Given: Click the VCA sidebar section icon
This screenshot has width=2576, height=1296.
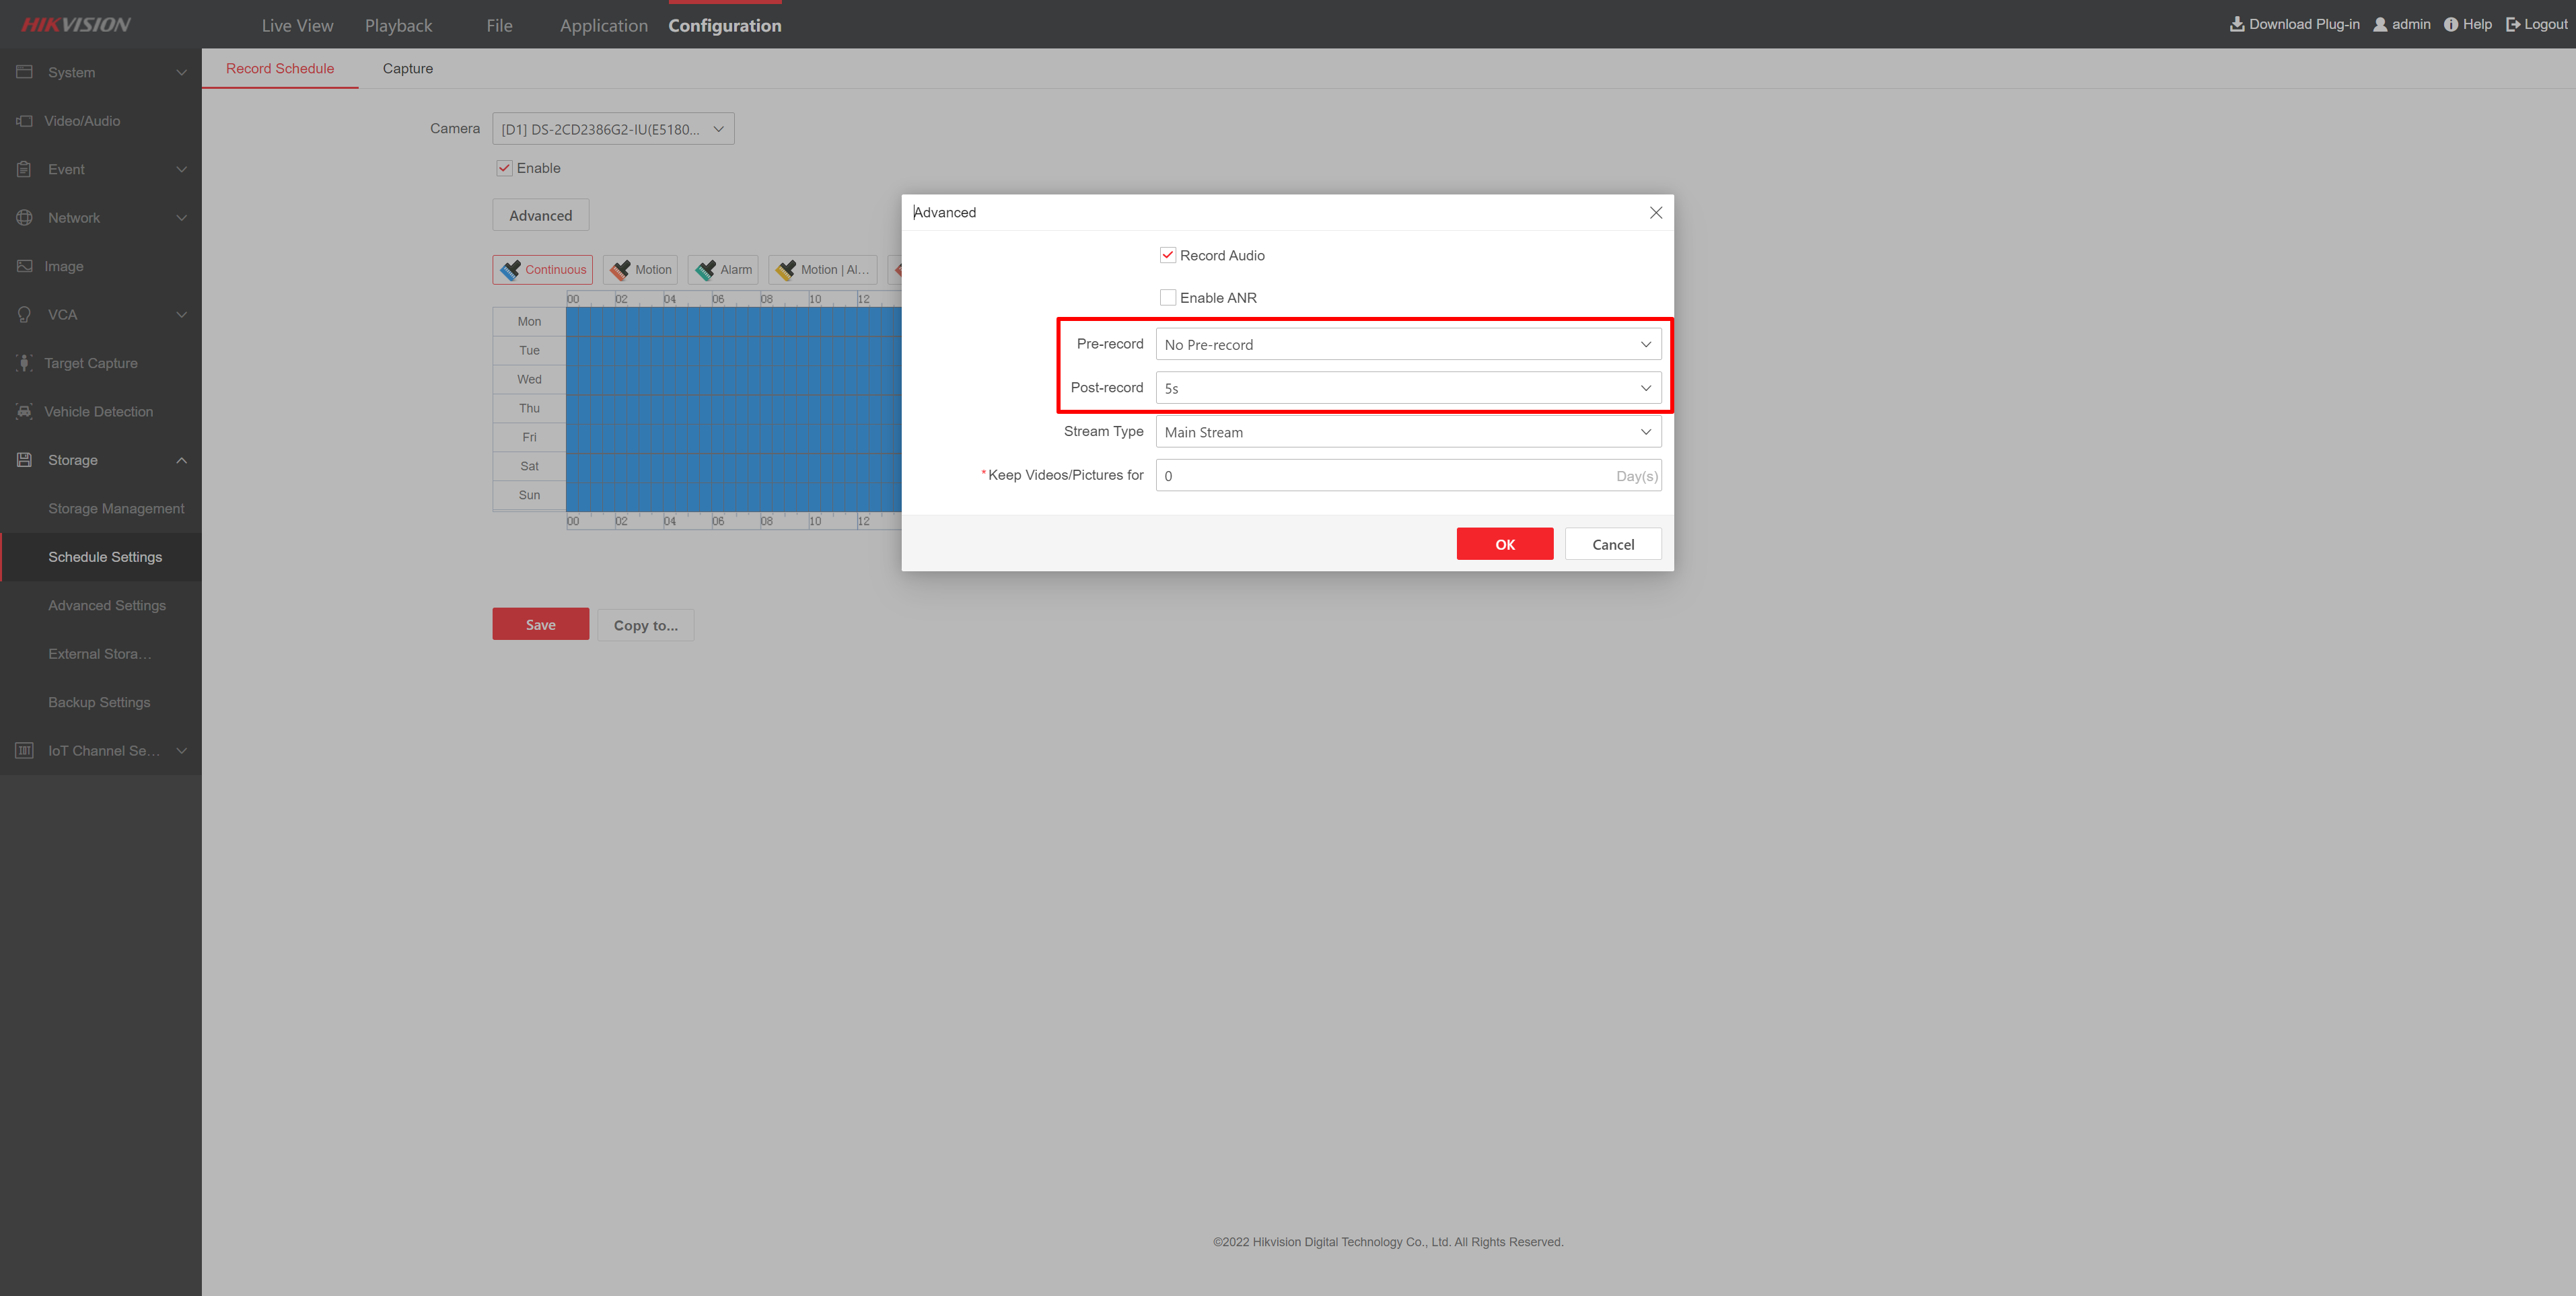Looking at the screenshot, I should tap(25, 314).
